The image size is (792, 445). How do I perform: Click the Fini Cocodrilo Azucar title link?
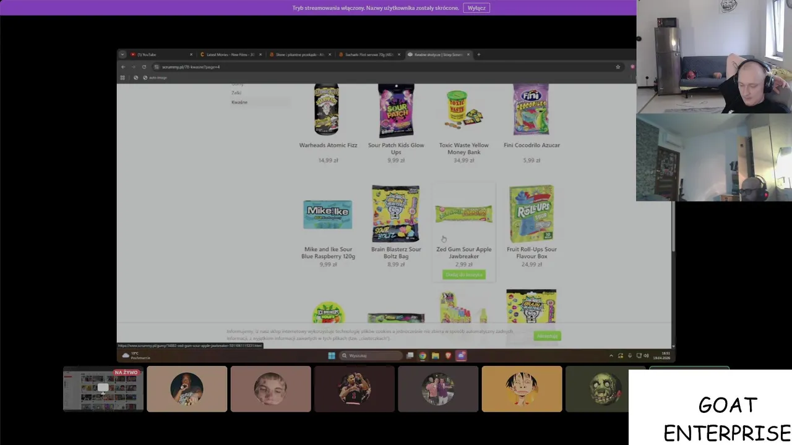point(532,145)
